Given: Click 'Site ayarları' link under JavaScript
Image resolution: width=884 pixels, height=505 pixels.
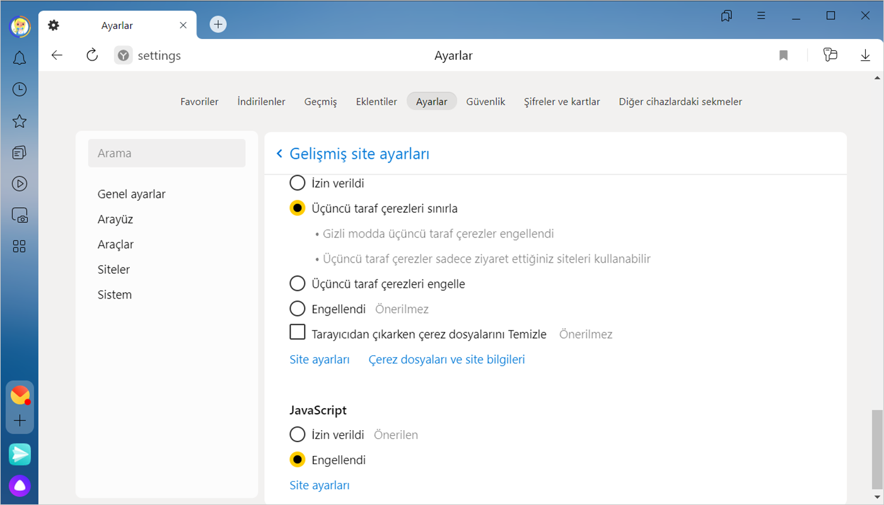Looking at the screenshot, I should [x=319, y=485].
